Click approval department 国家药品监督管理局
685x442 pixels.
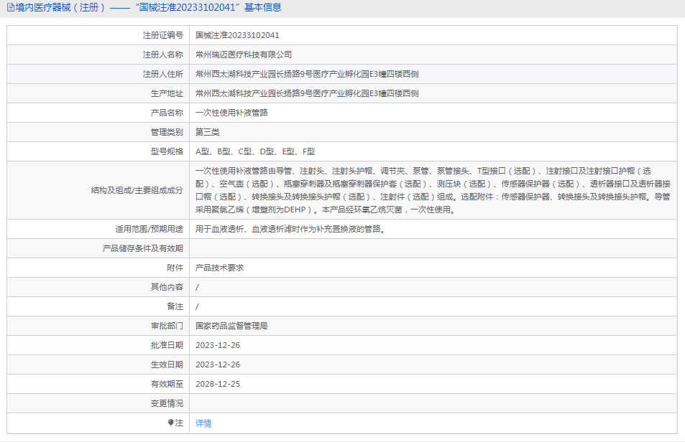tap(231, 326)
